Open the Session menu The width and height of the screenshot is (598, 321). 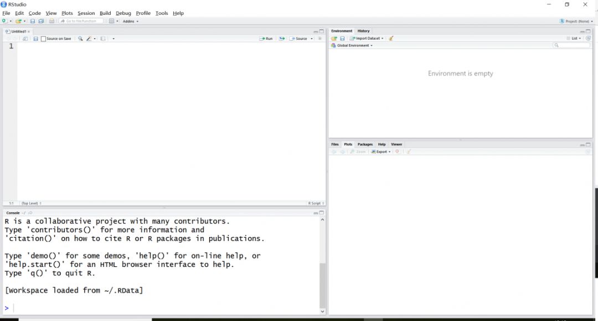pyautogui.click(x=86, y=13)
